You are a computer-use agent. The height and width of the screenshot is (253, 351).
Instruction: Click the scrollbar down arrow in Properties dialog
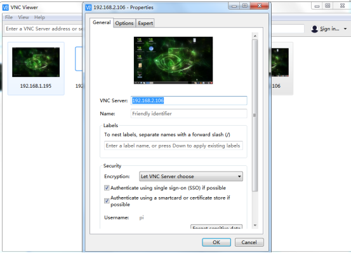click(x=255, y=225)
